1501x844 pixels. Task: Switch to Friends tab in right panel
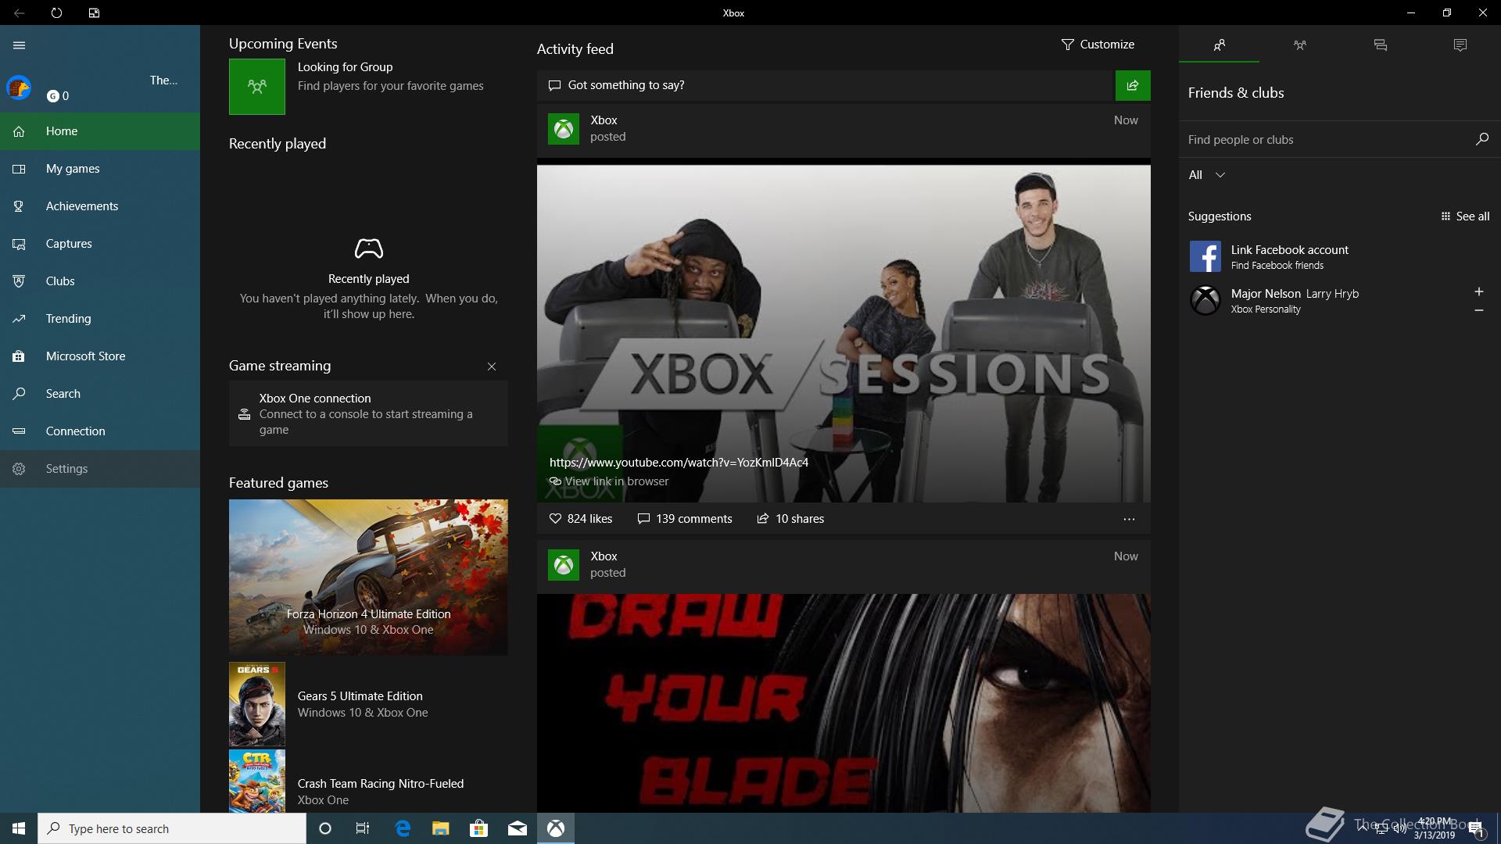click(x=1219, y=45)
